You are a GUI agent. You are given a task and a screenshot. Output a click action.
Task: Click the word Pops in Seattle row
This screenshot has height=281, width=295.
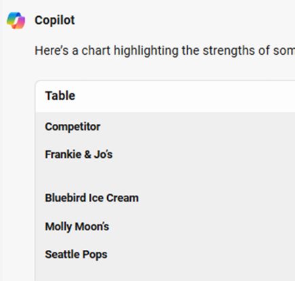click(x=95, y=255)
